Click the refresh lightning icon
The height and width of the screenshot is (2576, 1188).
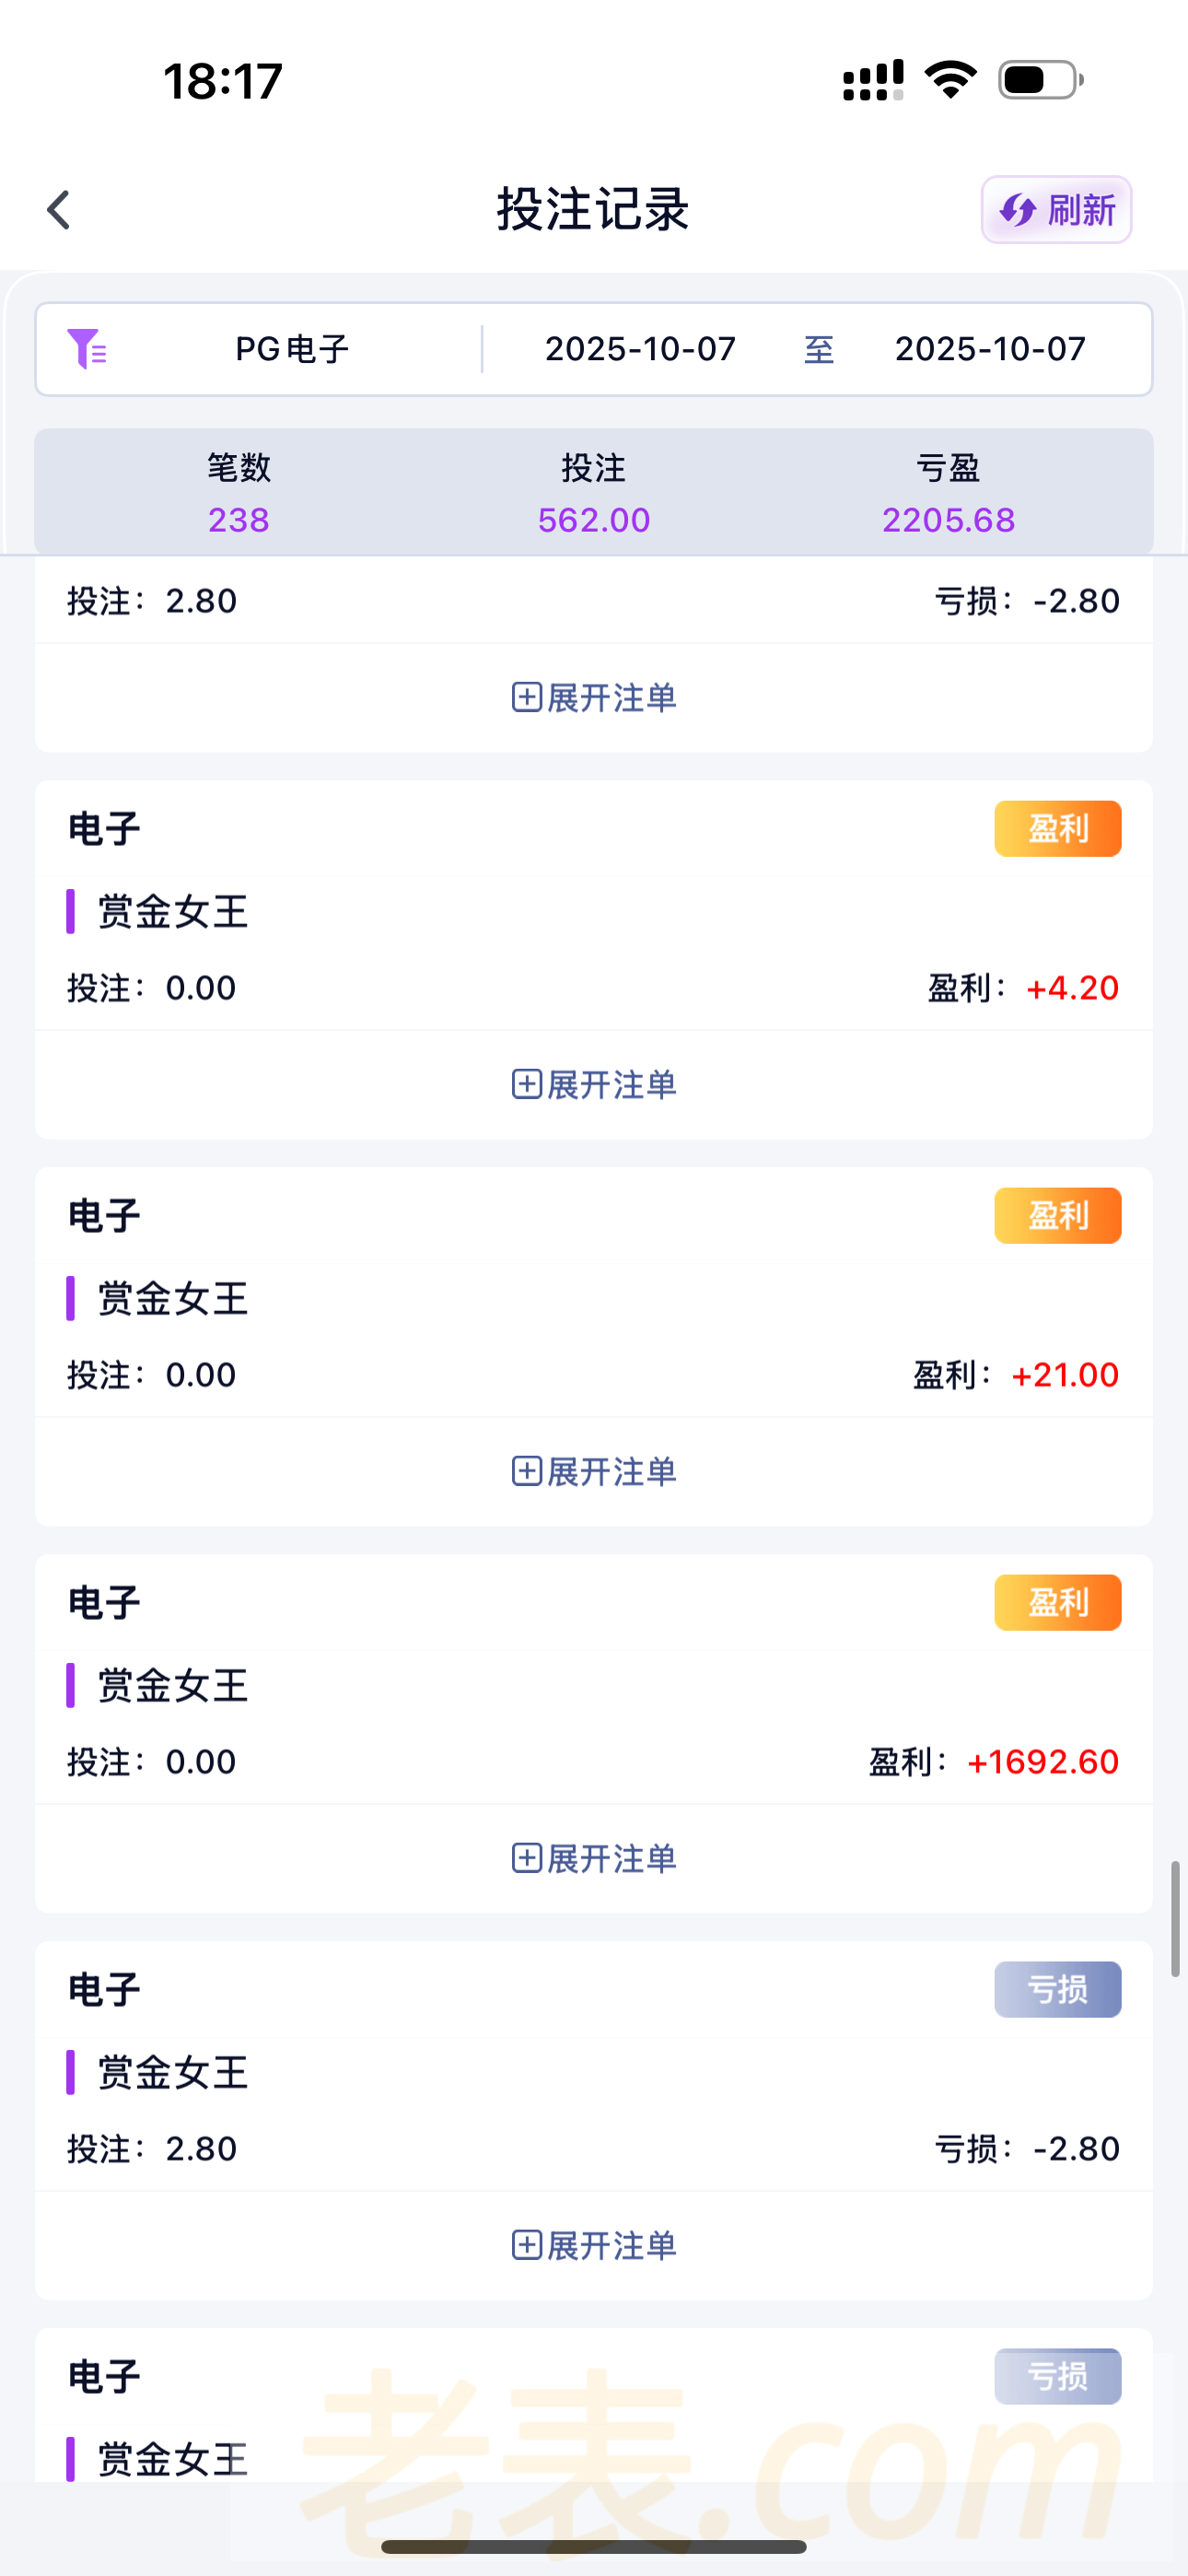(1019, 210)
